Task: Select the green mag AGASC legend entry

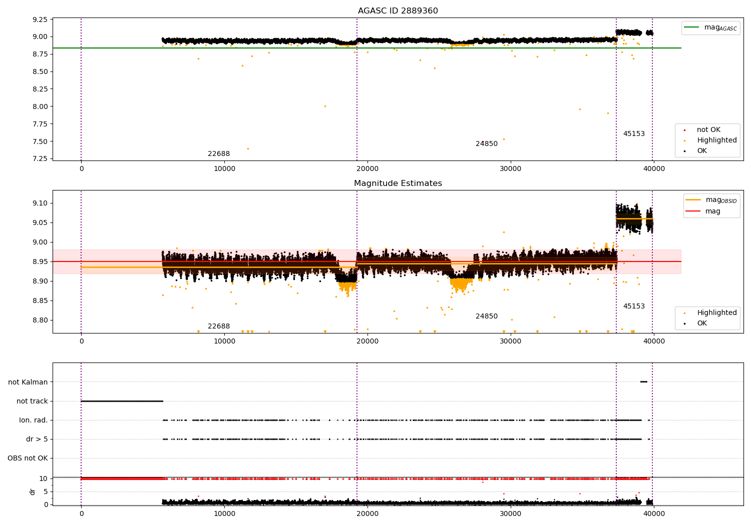Action: (710, 28)
